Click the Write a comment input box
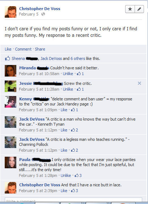Viewport: 148px width, 204px height. (73, 200)
